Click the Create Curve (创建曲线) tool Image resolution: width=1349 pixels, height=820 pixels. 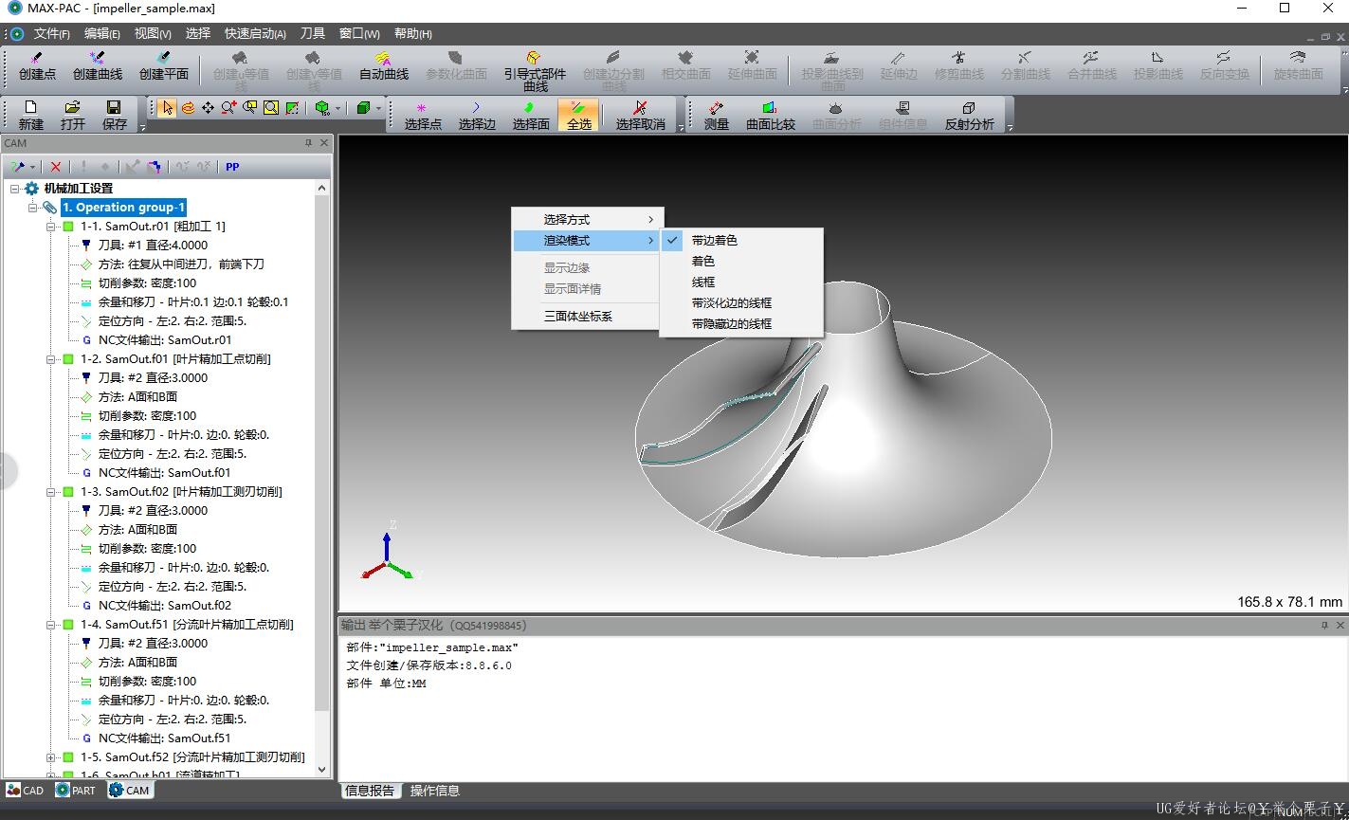click(x=98, y=65)
